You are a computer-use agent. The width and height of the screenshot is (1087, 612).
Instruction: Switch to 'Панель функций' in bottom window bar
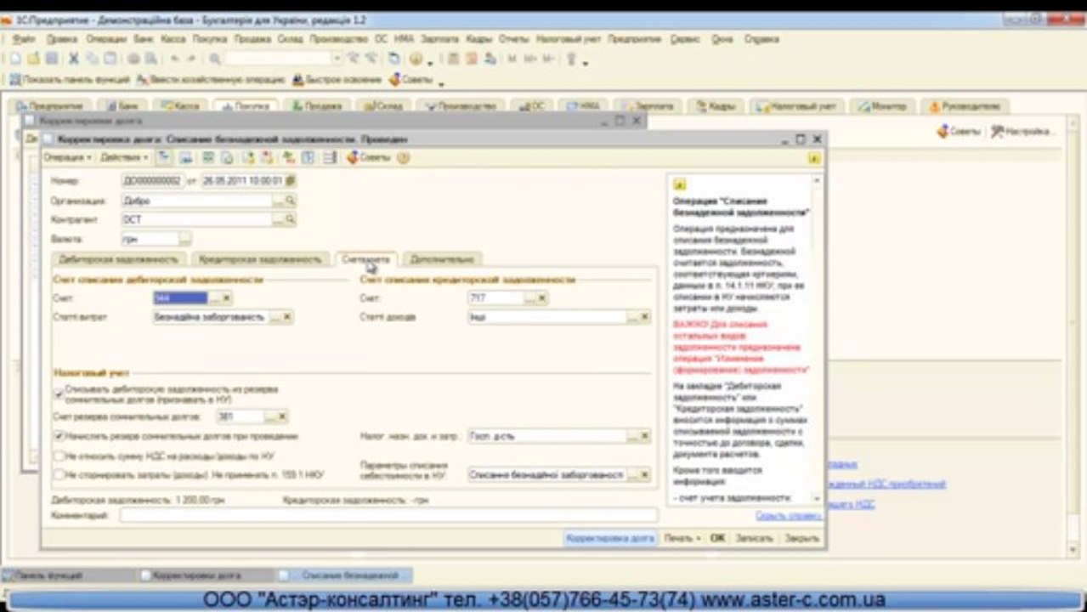point(68,575)
